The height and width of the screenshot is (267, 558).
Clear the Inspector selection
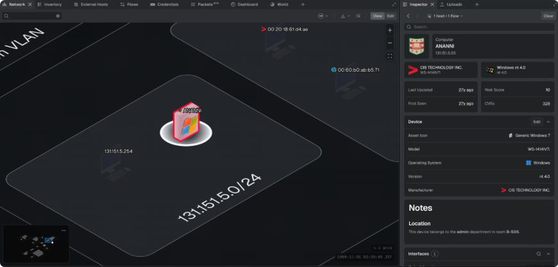pos(548,16)
